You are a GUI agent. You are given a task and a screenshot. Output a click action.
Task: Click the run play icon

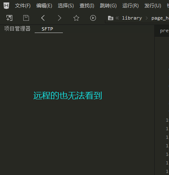93,18
